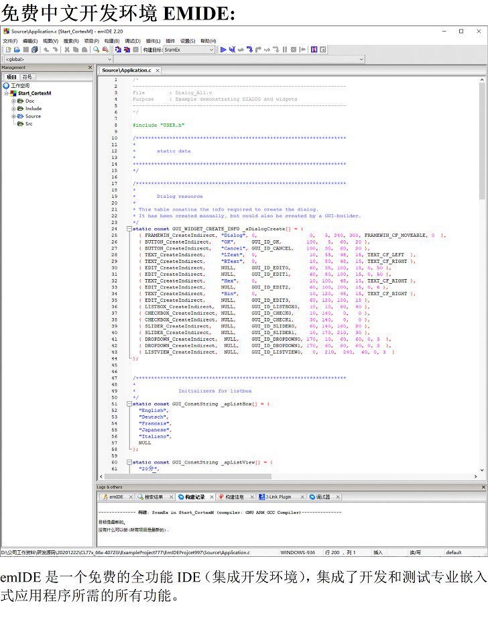This screenshot has width=488, height=628.
Task: Click the Workspace globe icon
Action: [x=6, y=86]
